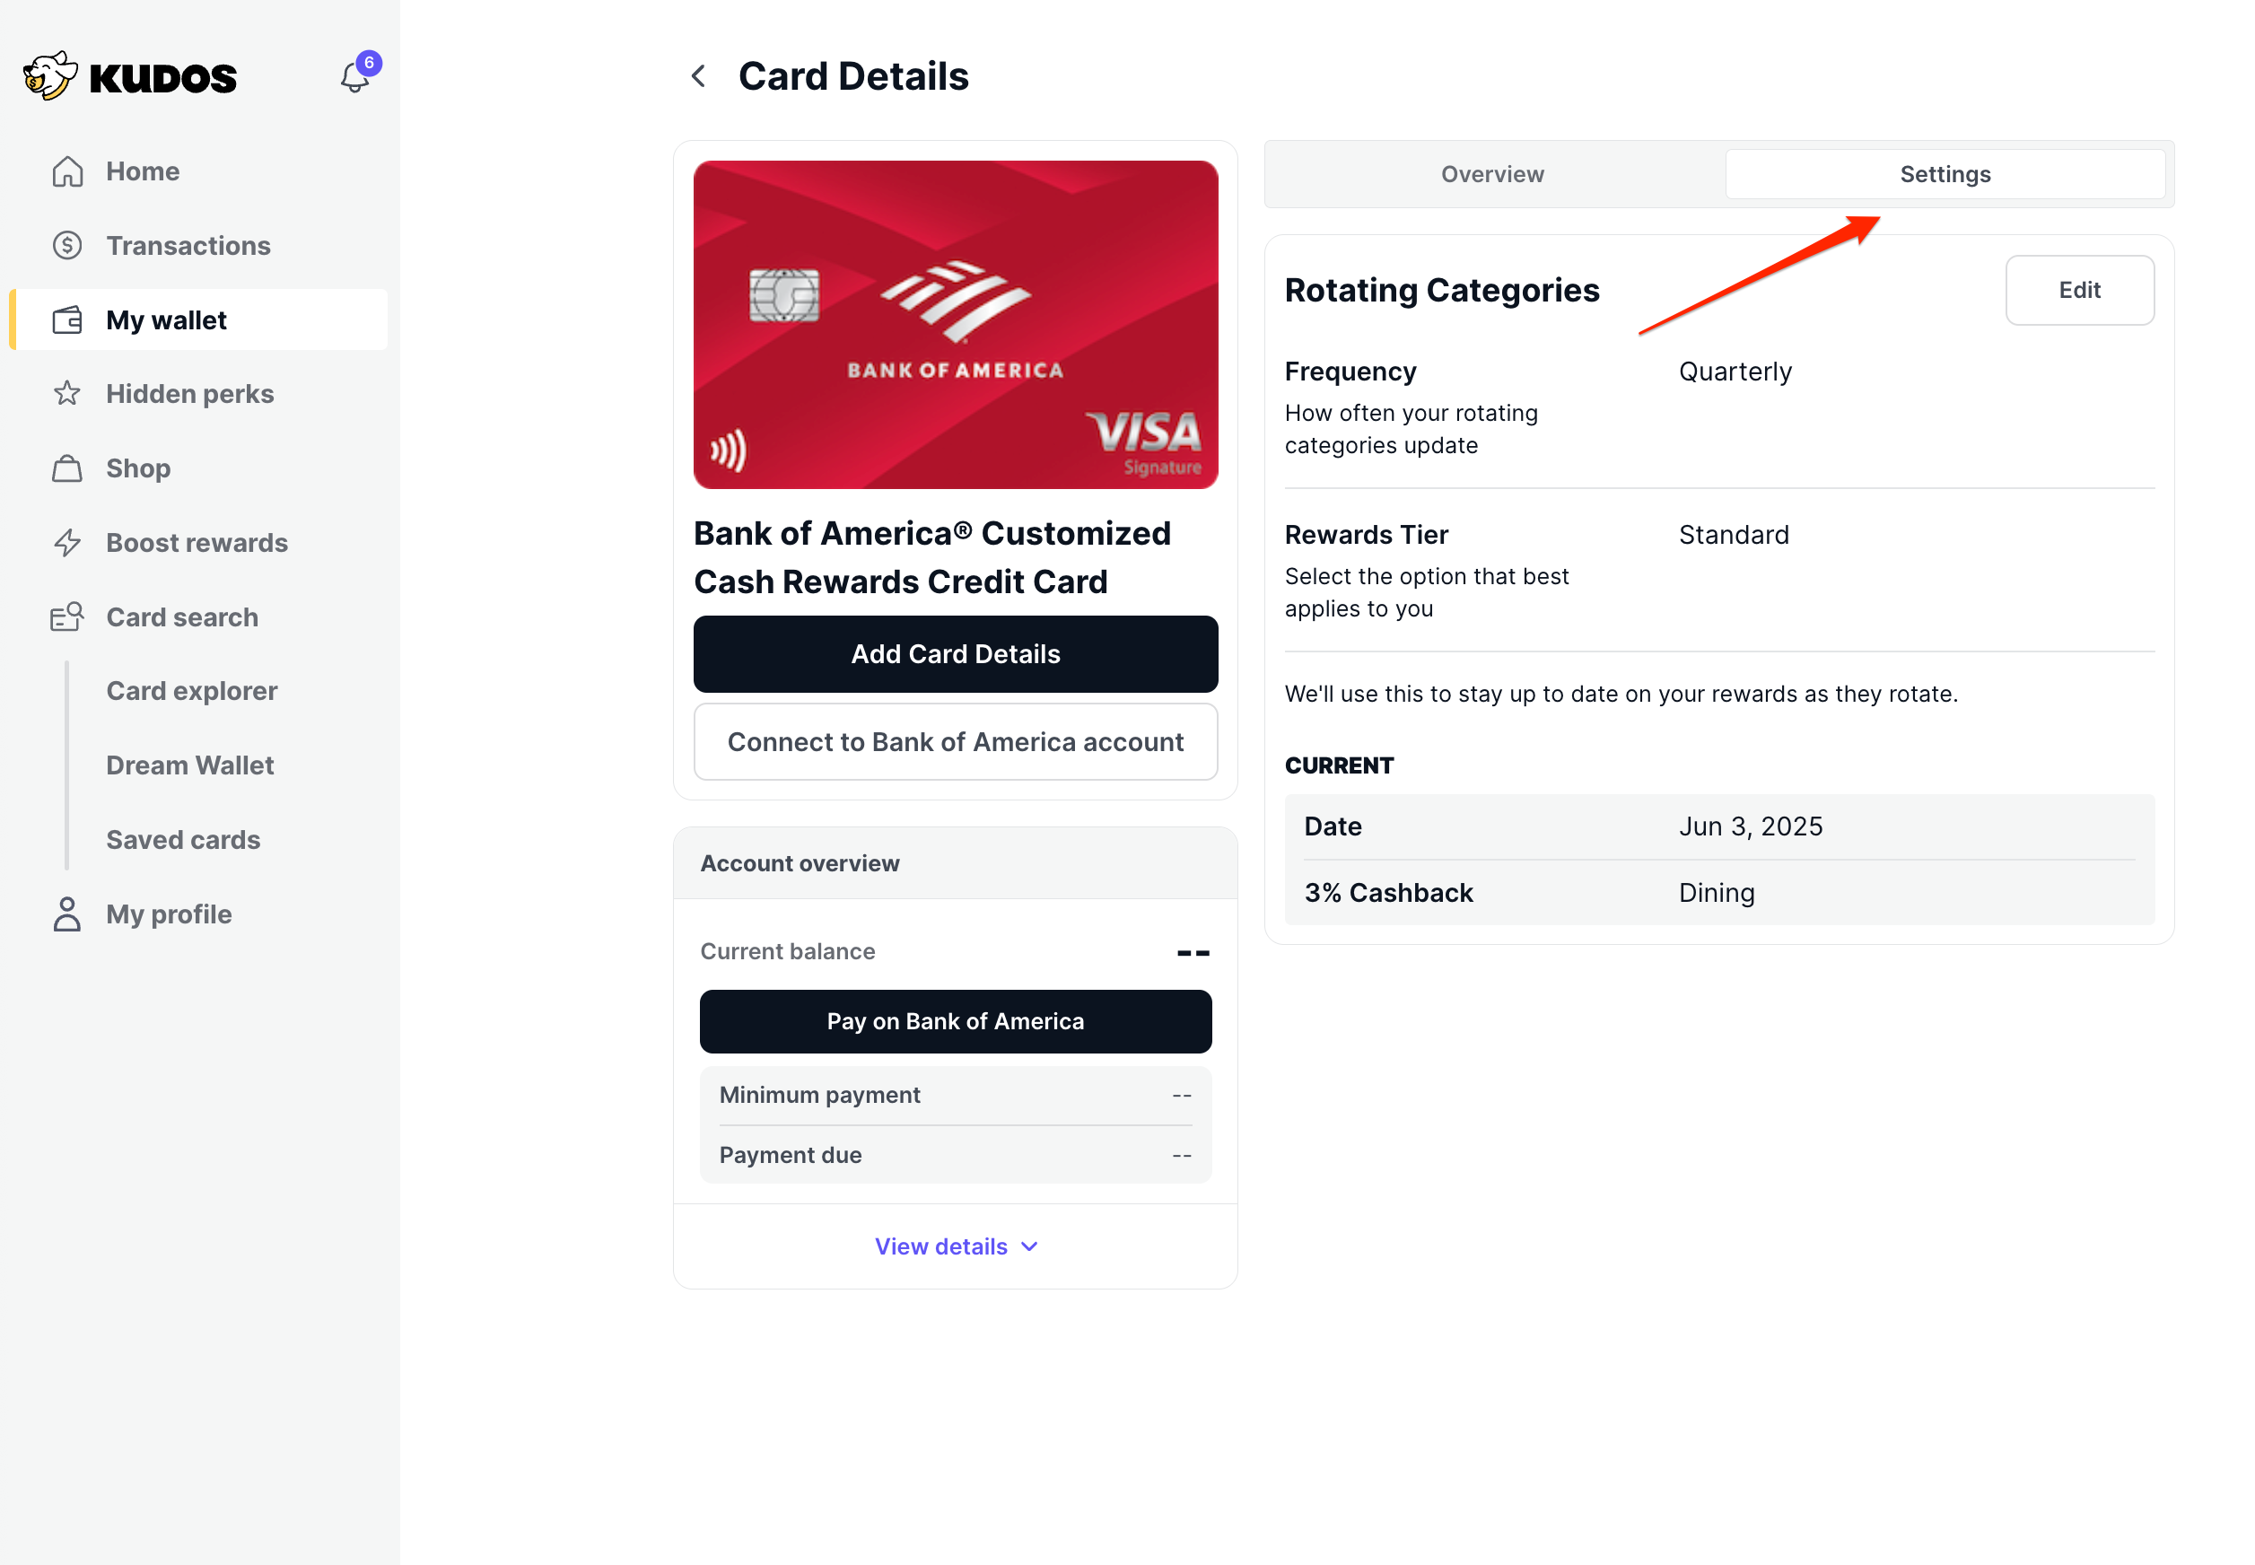Click the Hidden perks star icon
Viewport: 2255px width, 1565px height.
pos(66,393)
